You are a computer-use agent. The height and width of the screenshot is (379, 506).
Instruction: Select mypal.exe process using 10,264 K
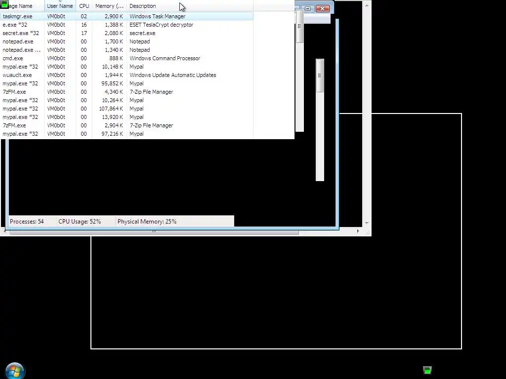[126, 100]
